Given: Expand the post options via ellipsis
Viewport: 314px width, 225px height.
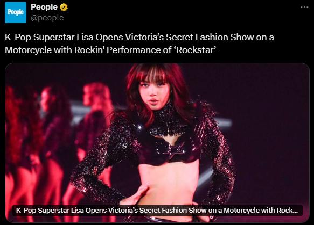Looking at the screenshot, I should [304, 8].
